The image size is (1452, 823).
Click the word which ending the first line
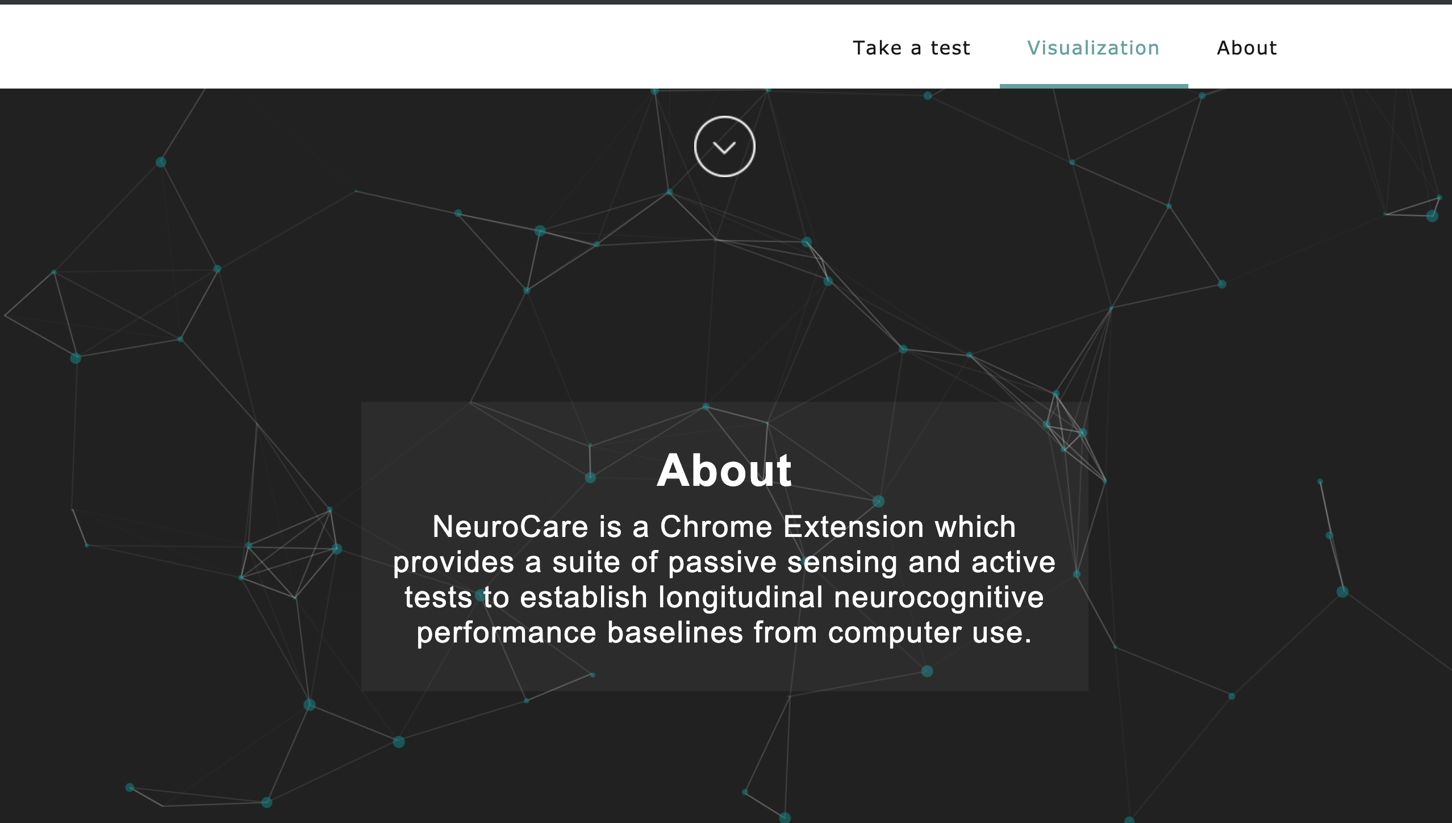point(975,527)
